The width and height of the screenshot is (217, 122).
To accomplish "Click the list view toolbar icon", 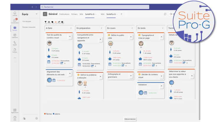I will [x=49, y=22].
